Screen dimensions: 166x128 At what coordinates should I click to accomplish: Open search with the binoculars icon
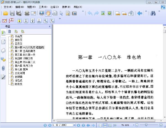tap(153, 13)
